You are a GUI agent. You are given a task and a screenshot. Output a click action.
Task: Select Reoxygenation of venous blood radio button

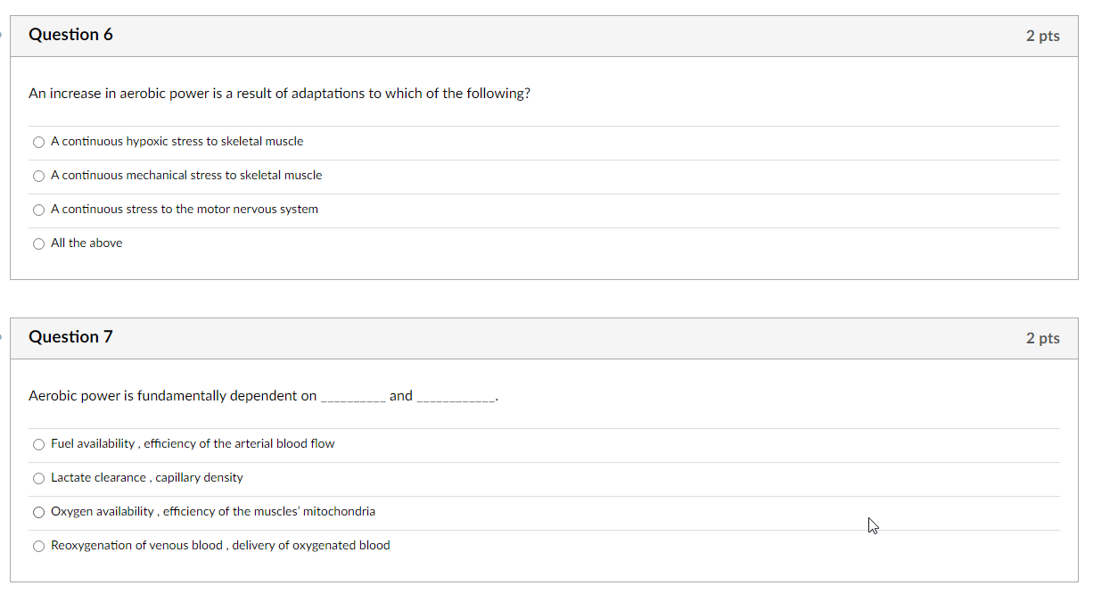point(38,546)
